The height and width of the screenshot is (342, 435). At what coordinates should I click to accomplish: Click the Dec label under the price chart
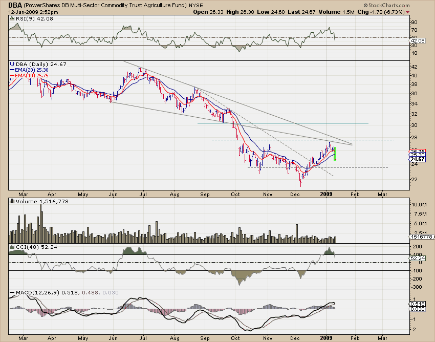295,195
